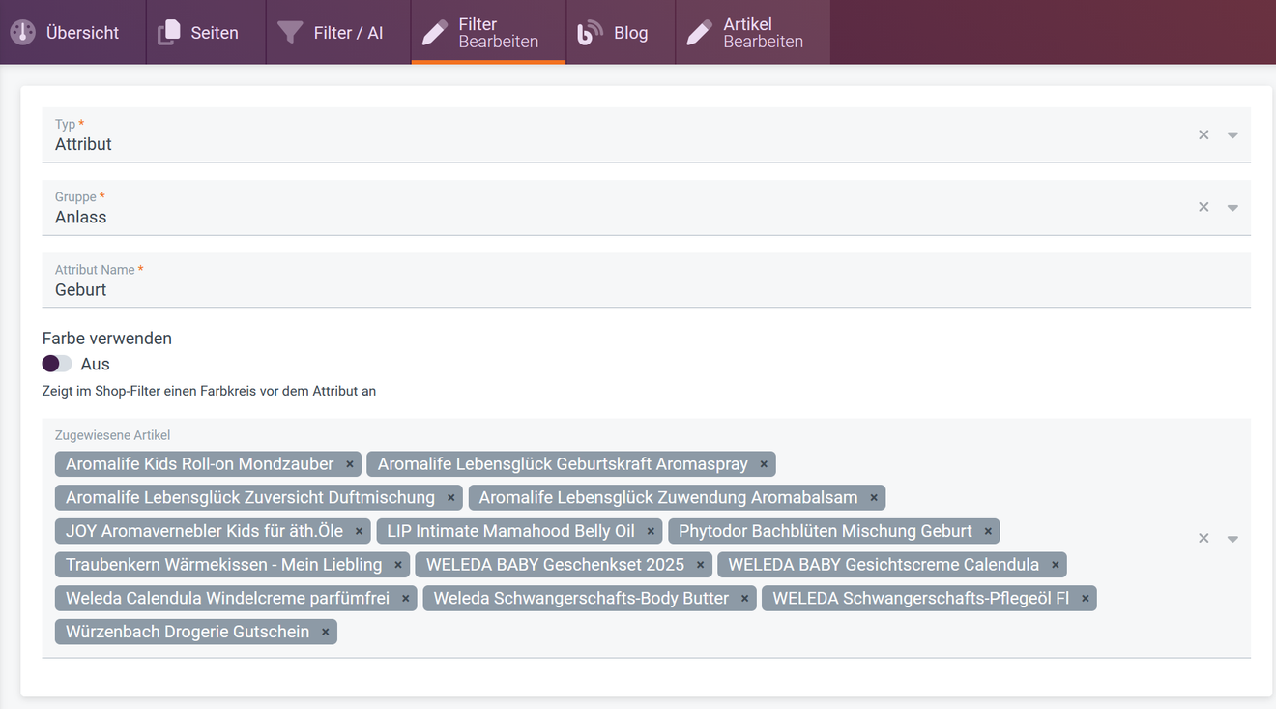Remove Weleda Calendula Windelcreme parfümfrei chip
1276x709 pixels.
[405, 599]
